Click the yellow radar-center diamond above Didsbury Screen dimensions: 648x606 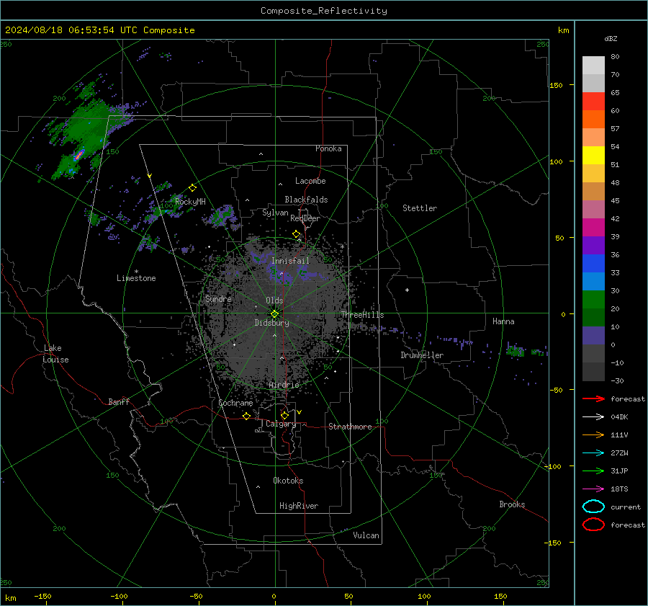coord(274,314)
